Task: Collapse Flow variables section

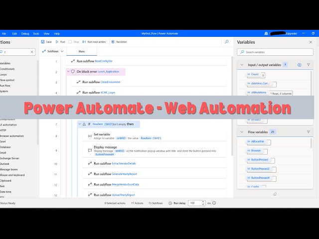Action: point(242,132)
